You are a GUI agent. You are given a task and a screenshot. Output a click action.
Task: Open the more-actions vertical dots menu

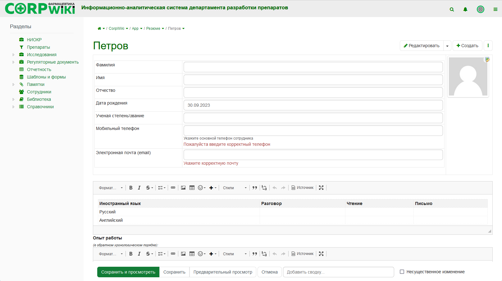point(488,46)
